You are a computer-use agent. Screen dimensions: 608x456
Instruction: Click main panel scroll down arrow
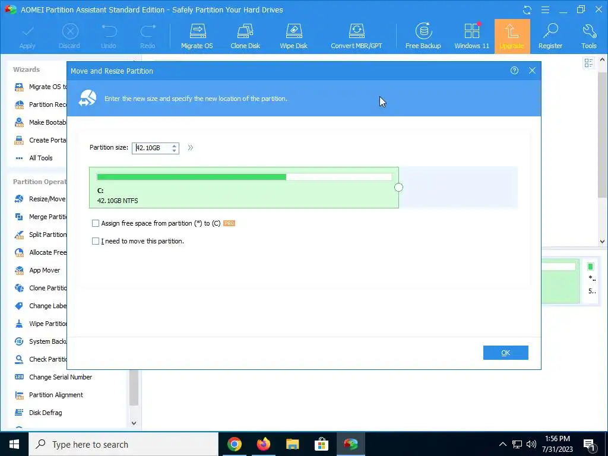[x=602, y=242]
